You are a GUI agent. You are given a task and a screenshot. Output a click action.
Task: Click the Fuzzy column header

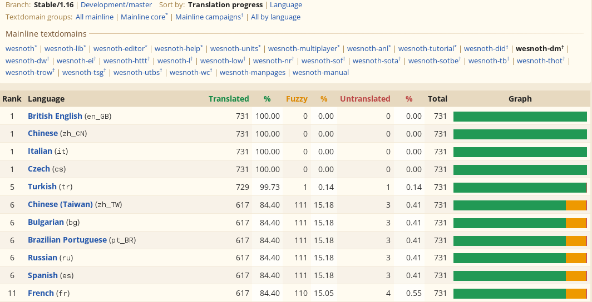(297, 99)
